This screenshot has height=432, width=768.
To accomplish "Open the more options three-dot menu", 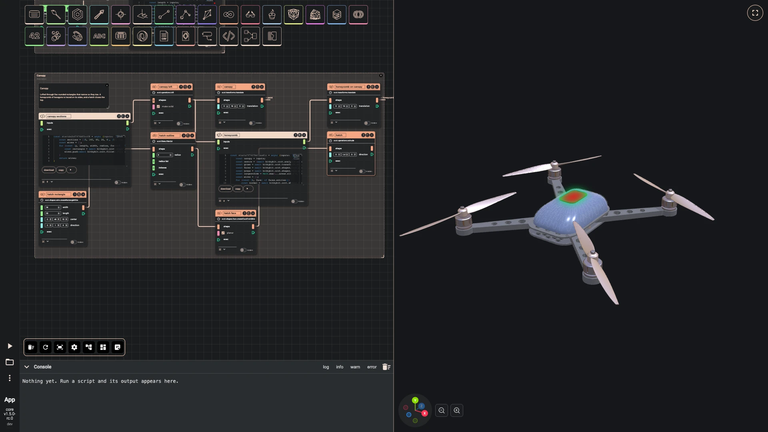I will click(x=10, y=378).
